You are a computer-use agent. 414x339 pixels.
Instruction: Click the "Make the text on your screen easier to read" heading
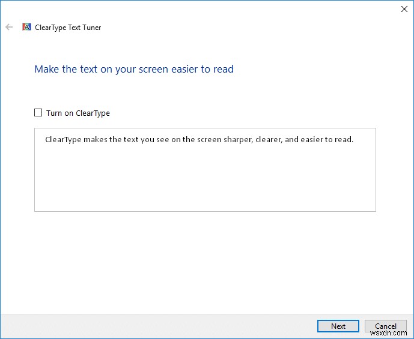point(134,70)
